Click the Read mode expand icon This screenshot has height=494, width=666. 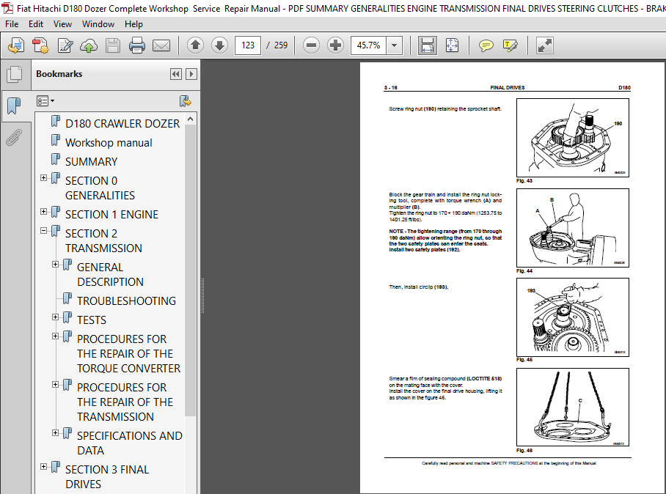tap(544, 45)
